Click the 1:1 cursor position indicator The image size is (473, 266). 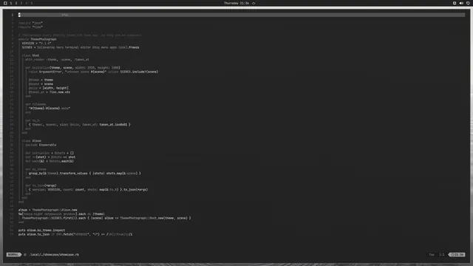click(x=442, y=254)
